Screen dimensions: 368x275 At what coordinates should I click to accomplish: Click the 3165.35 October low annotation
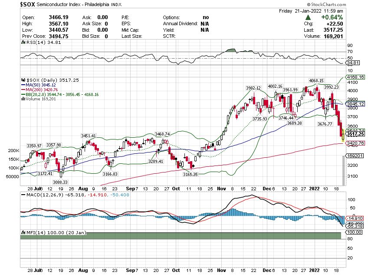tap(190, 174)
